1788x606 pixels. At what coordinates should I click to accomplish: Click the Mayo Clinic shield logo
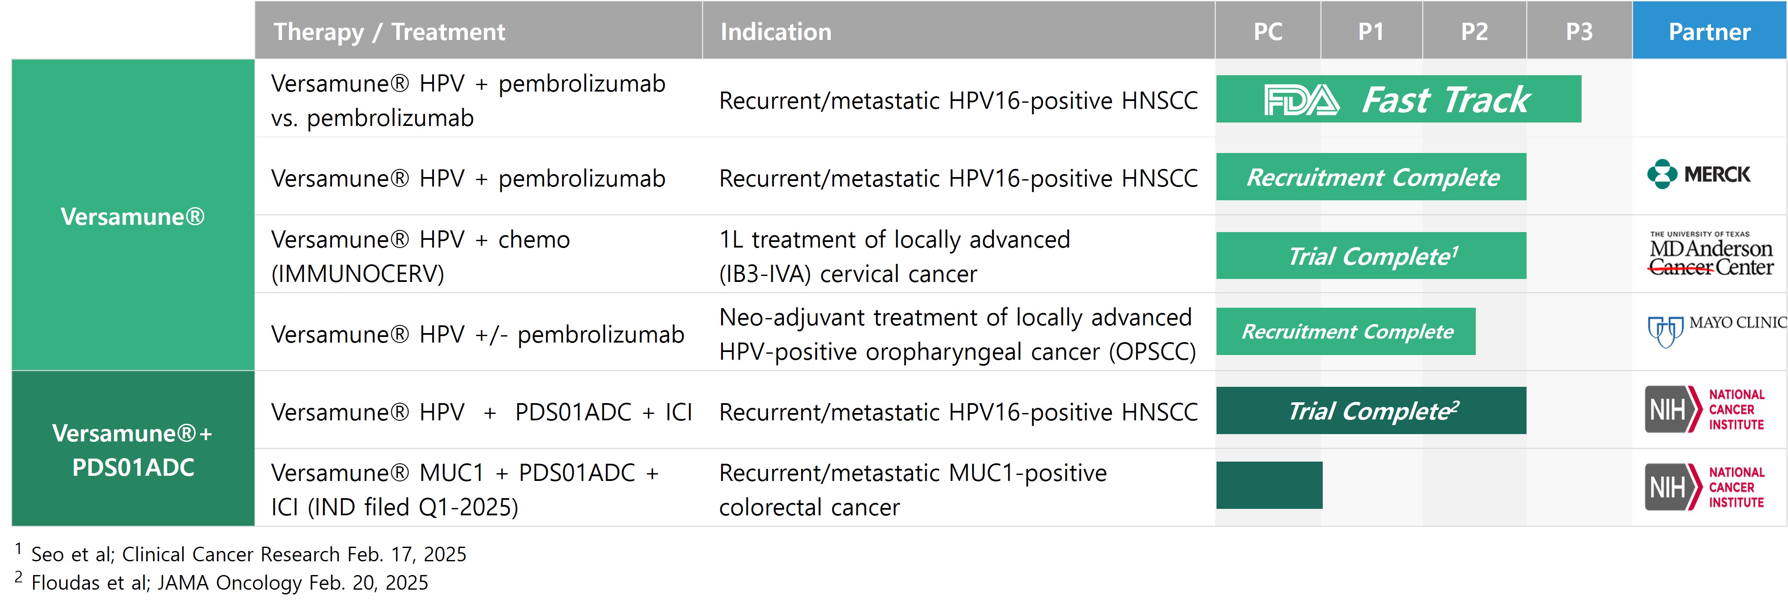point(1665,331)
